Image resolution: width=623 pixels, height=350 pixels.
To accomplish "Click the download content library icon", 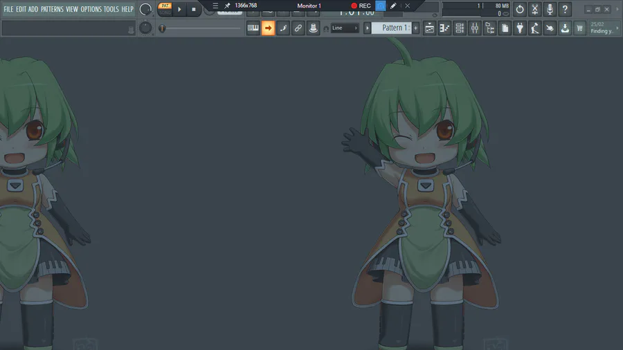I will tap(565, 28).
